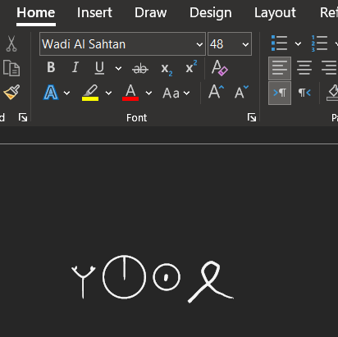Screen dimensions: 338x337
Task: Click the Numbering list icon
Action: tap(319, 43)
